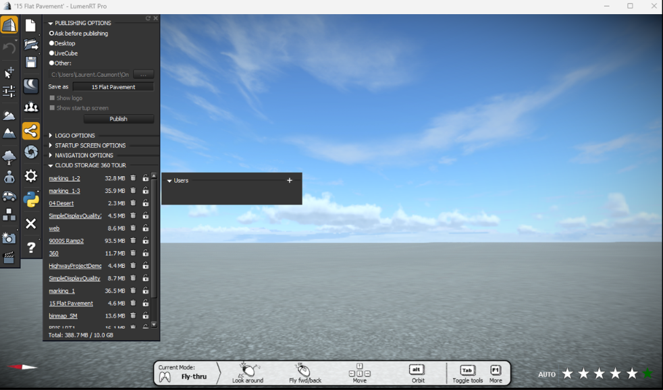Open the gear settings icon
The height and width of the screenshot is (390, 663).
coord(31,176)
